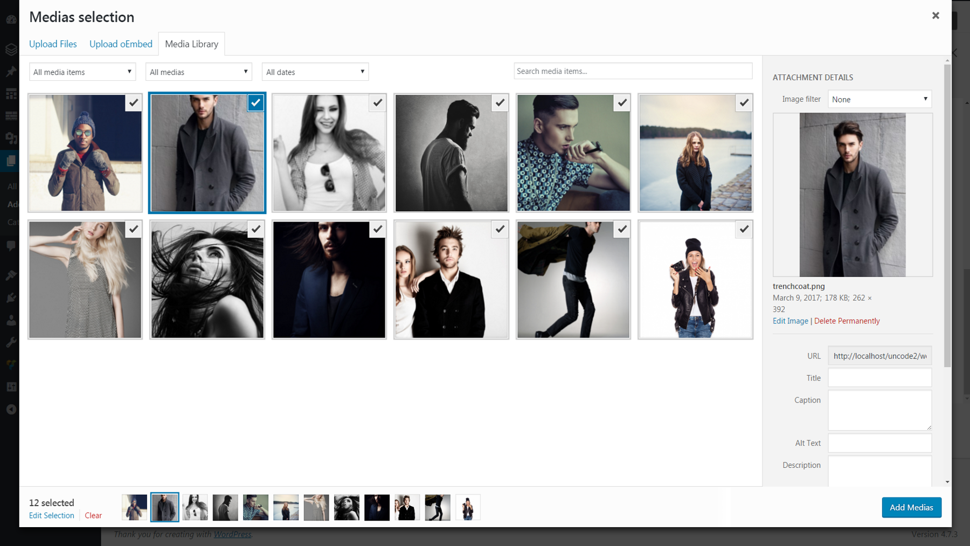
Task: Open the Plugins icon in sidebar
Action: click(11, 298)
